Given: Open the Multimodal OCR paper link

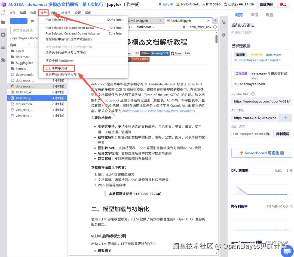Looking at the screenshot, I should click(159, 111).
